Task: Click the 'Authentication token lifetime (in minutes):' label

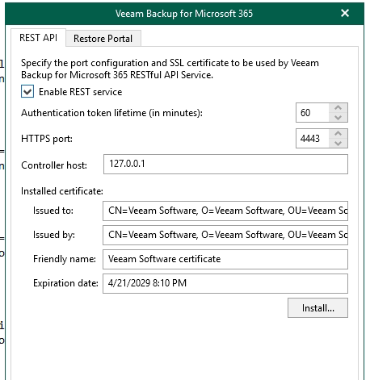Action: pos(111,113)
